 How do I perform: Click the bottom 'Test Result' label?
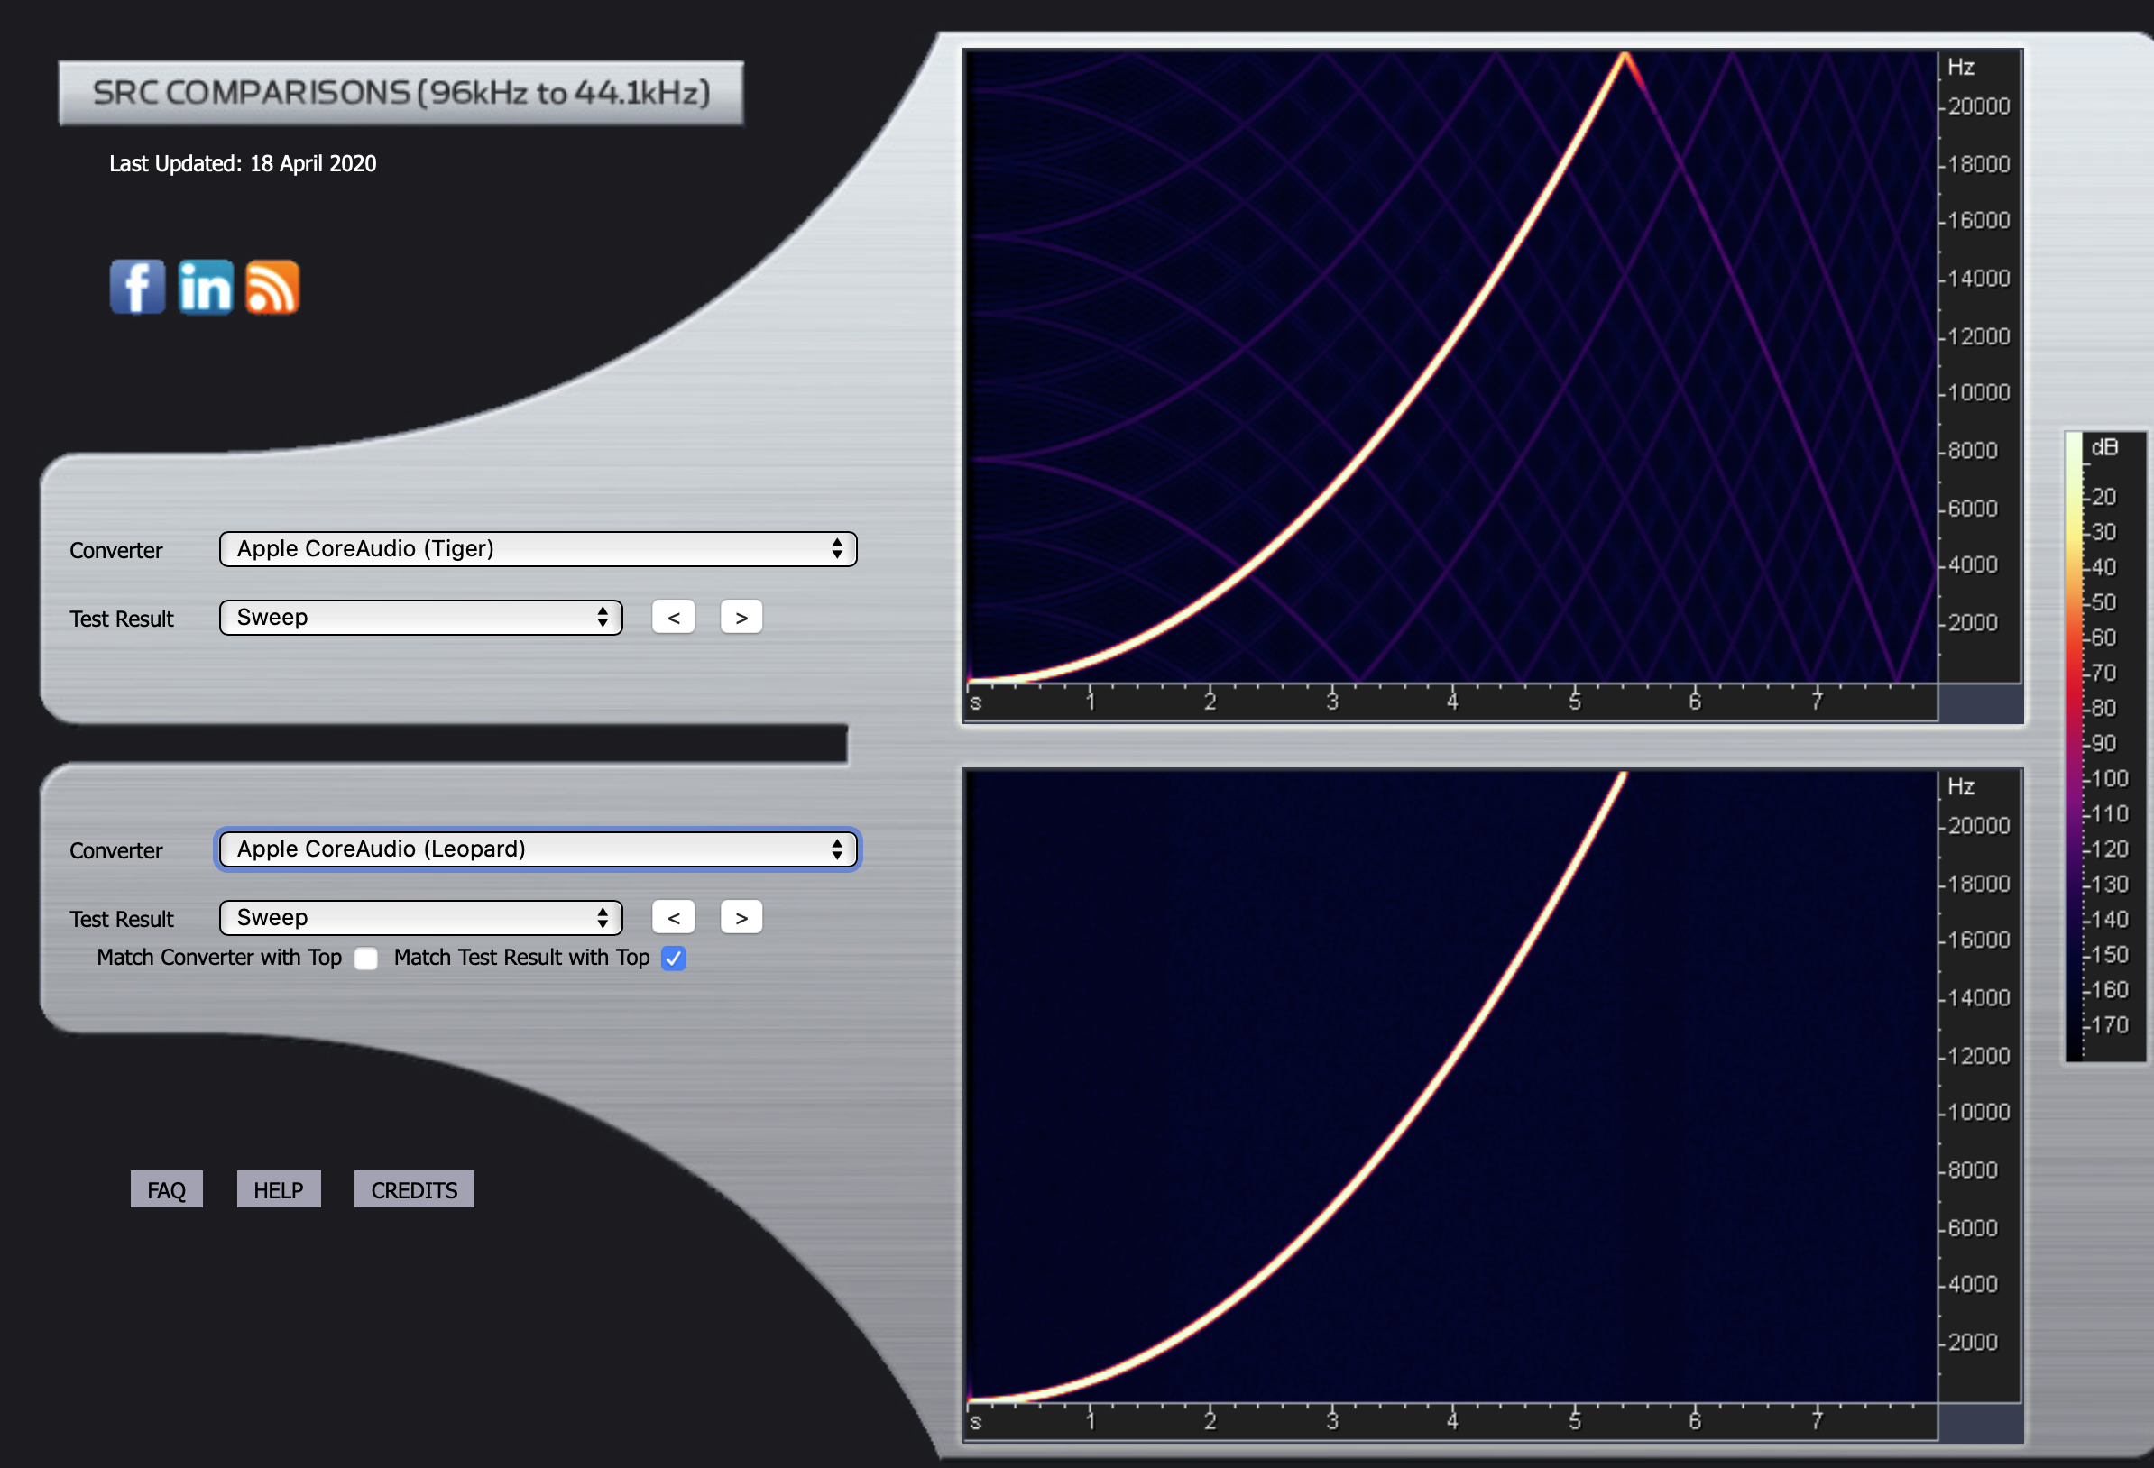(122, 920)
